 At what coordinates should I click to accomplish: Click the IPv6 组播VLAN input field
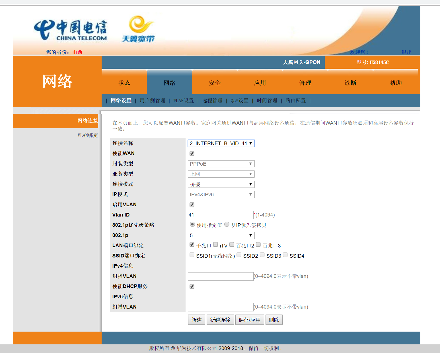[x=221, y=307]
